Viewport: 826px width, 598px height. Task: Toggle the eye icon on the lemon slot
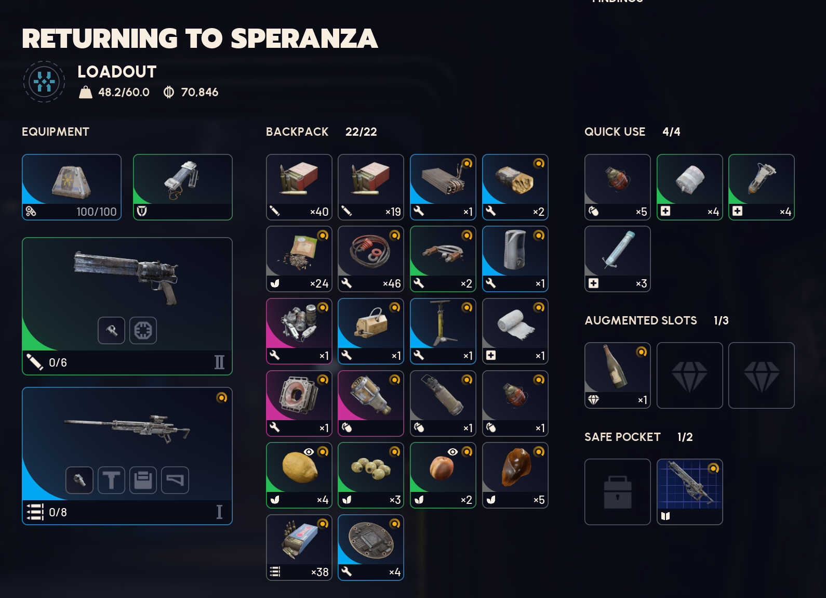309,452
